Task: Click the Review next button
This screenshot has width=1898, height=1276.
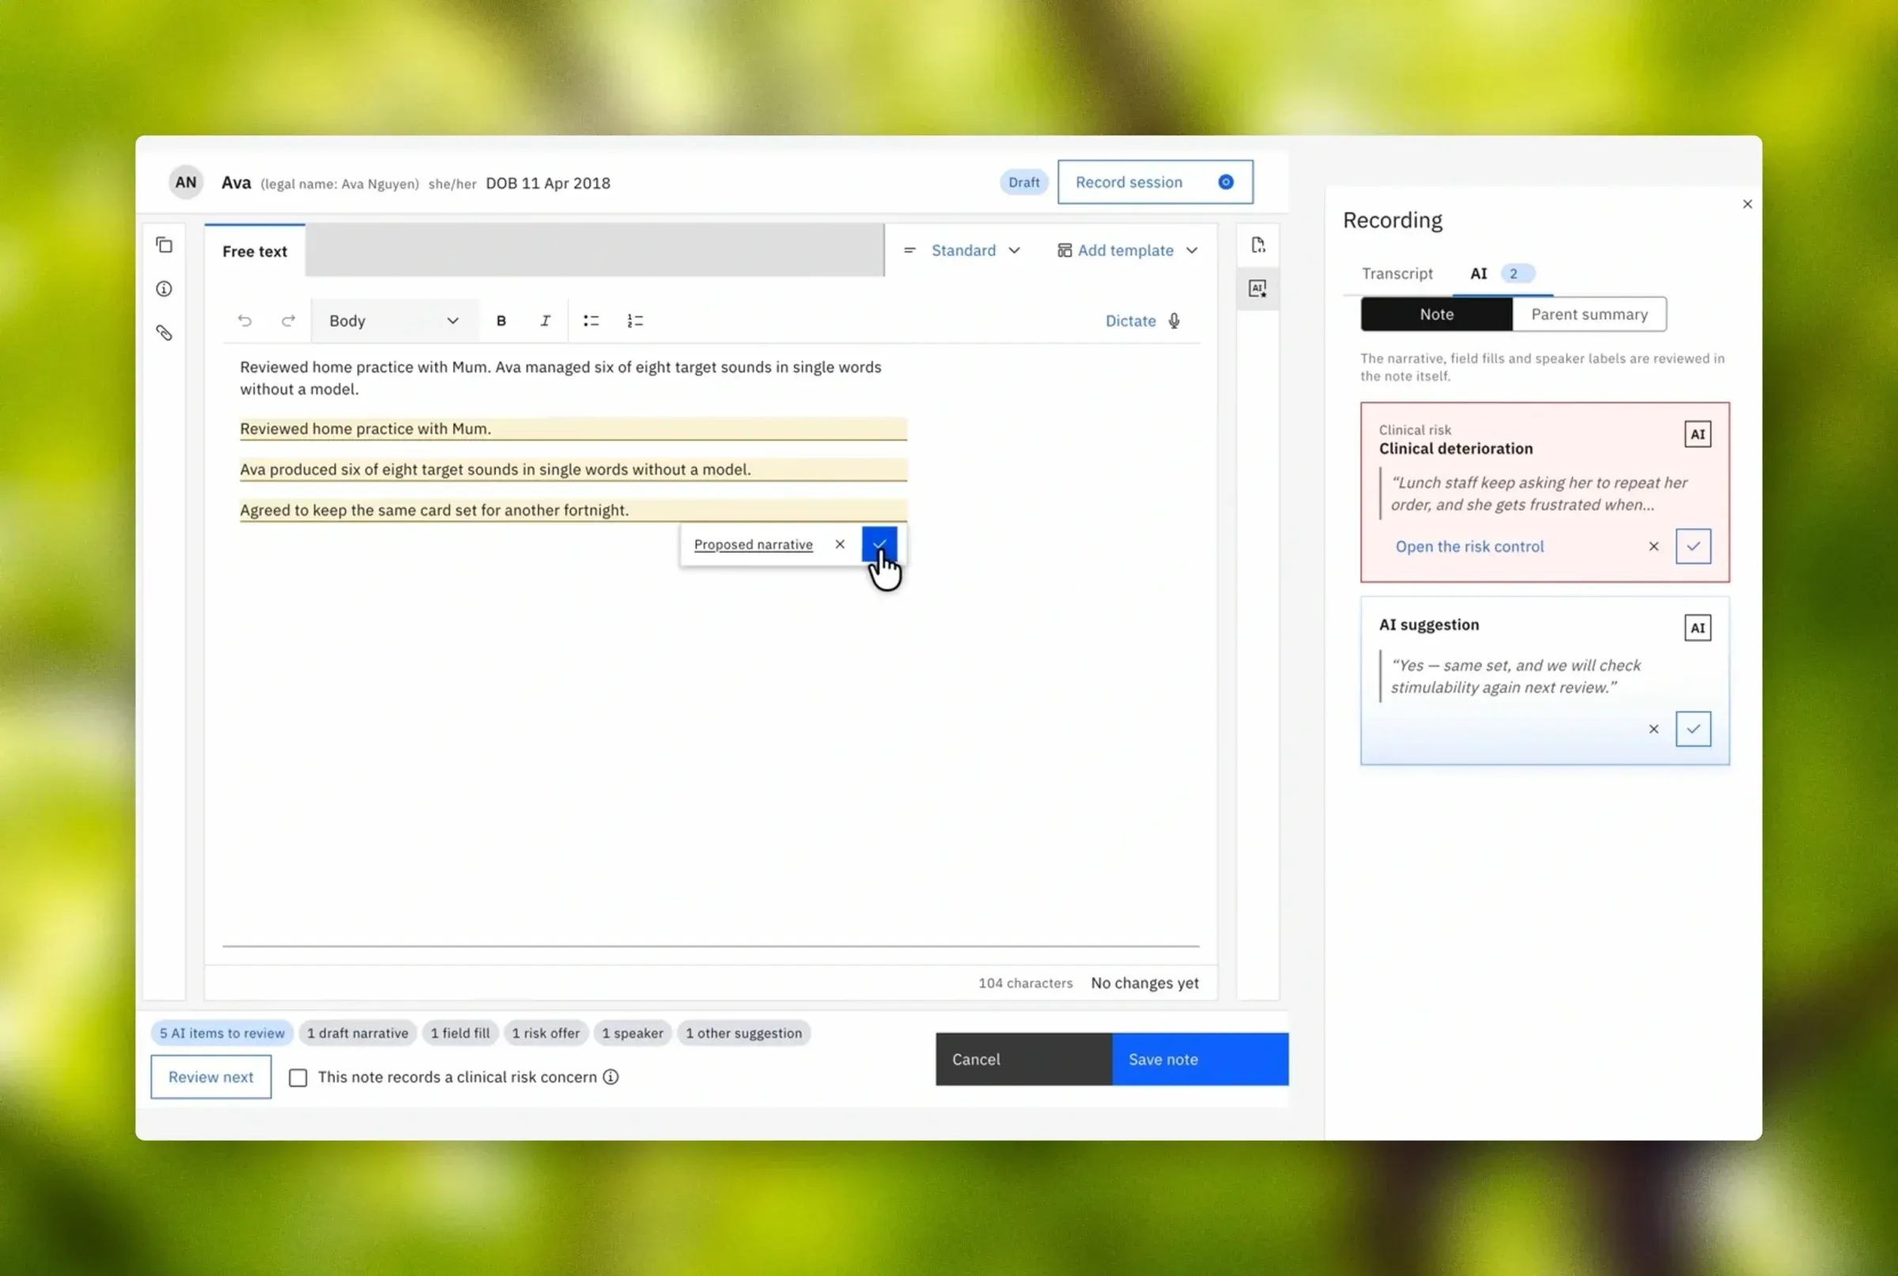Action: pyautogui.click(x=211, y=1078)
